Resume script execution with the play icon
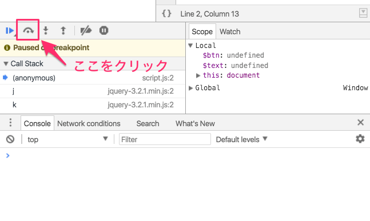This screenshot has height=221, width=370. 10,31
